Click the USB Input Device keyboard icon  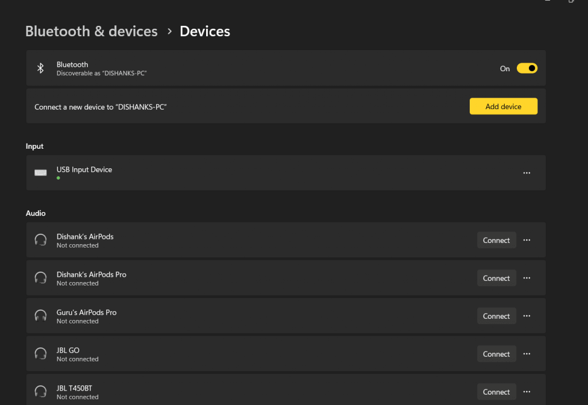click(x=41, y=173)
